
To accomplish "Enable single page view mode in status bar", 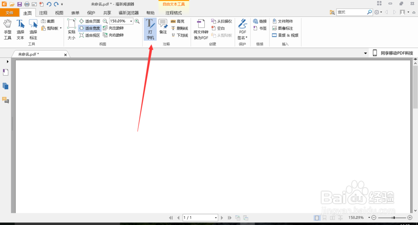I will (316, 218).
